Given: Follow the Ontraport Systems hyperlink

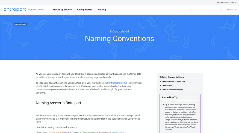Looking at the screenshot, I should click(117, 83).
